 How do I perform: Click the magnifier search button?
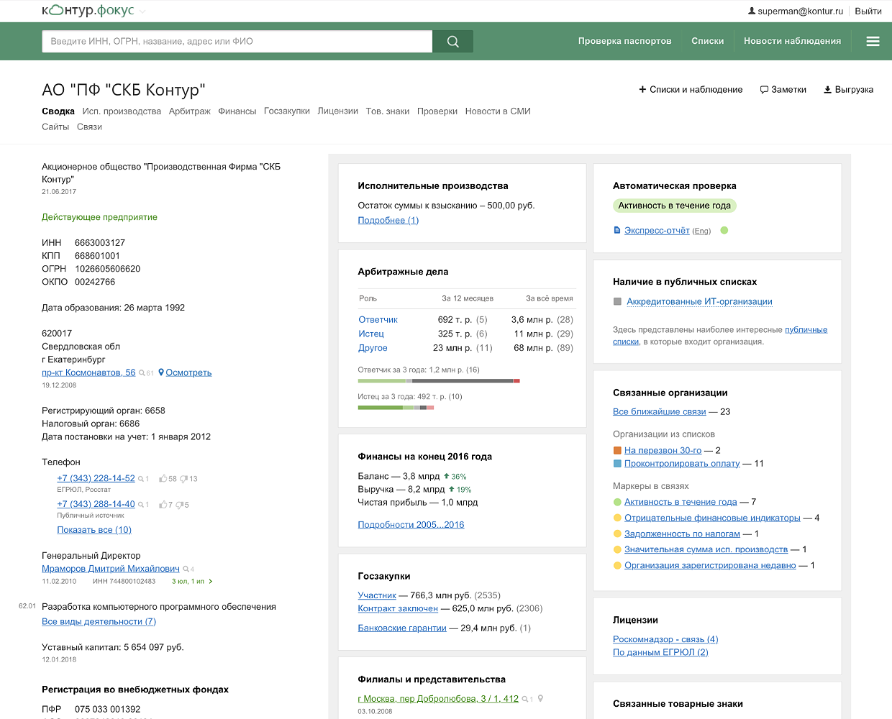(452, 42)
